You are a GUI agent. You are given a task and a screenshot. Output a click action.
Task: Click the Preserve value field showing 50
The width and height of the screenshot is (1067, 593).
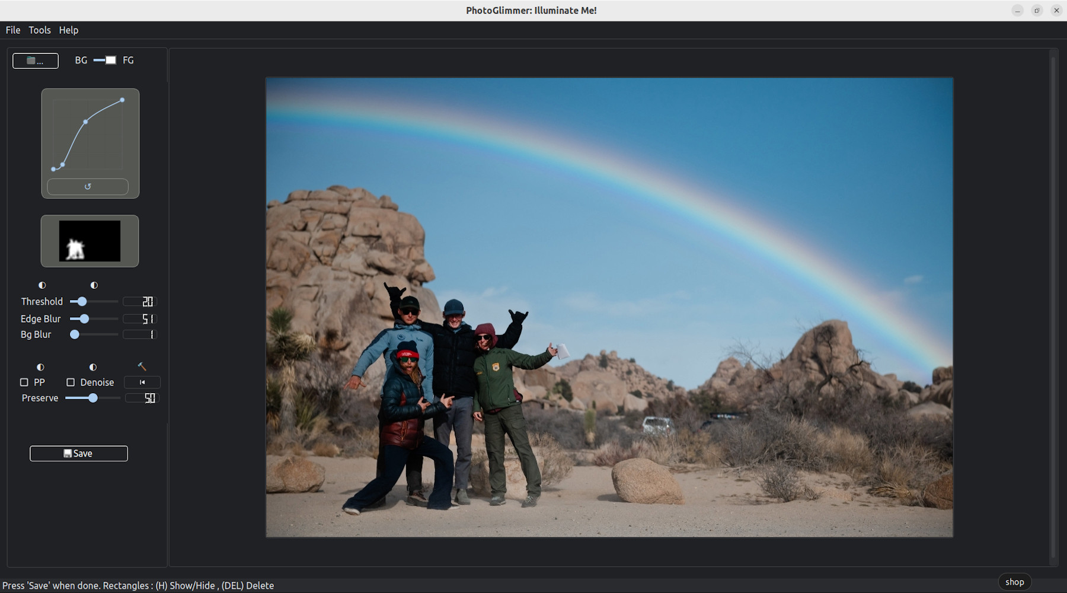click(142, 398)
